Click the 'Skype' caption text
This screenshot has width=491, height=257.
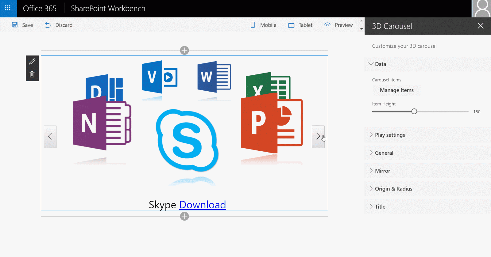coord(162,205)
